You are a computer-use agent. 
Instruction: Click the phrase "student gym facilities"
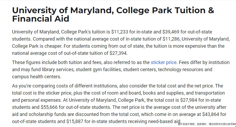click(x=98, y=70)
